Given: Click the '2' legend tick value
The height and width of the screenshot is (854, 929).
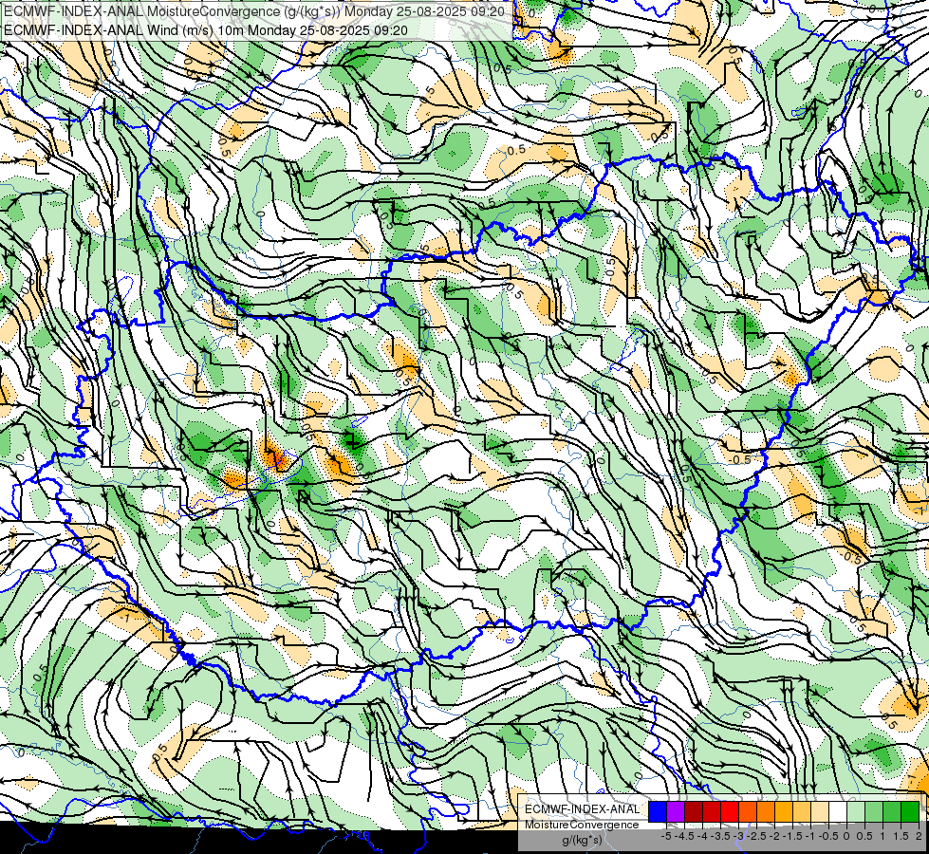Looking at the screenshot, I should tap(919, 836).
